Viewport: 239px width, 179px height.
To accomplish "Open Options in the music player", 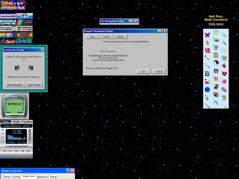I will [5, 156].
